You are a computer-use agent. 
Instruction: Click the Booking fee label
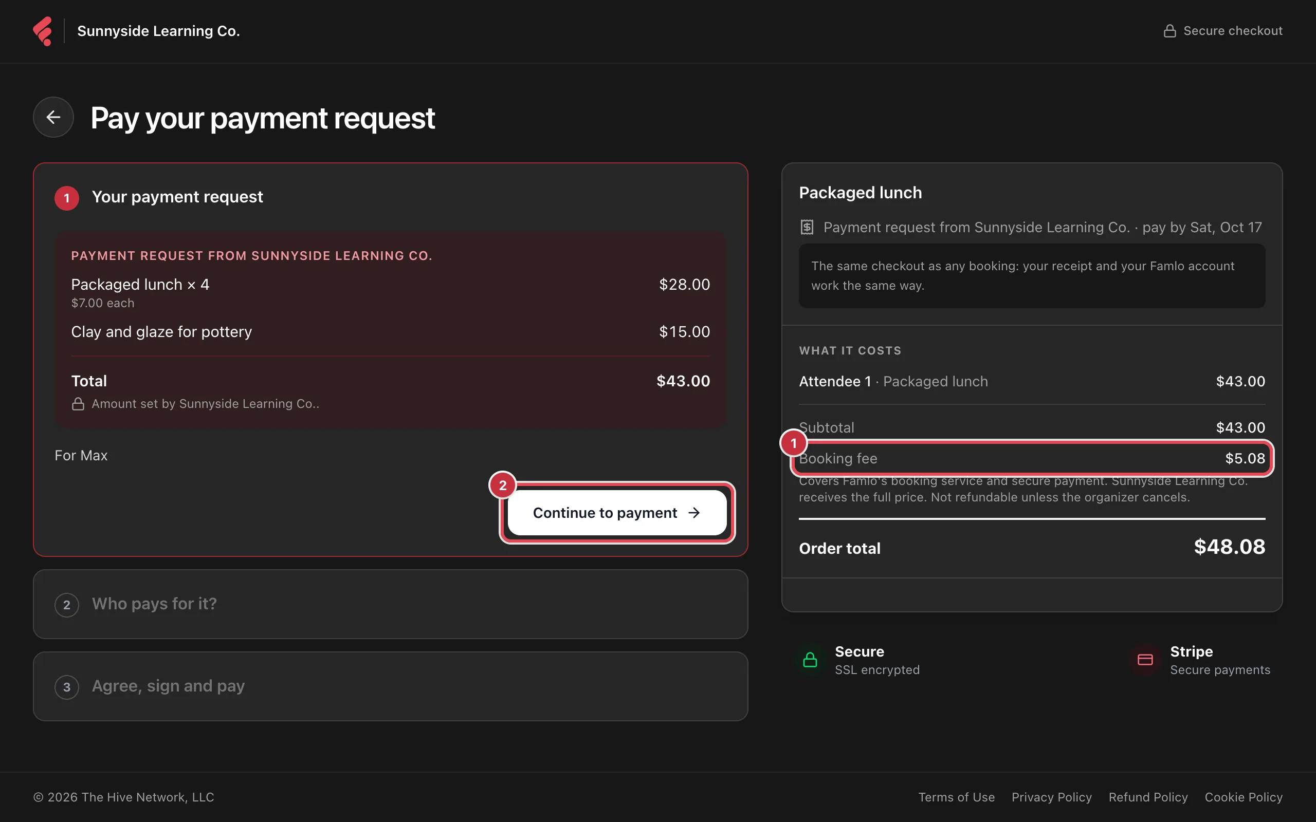click(838, 459)
